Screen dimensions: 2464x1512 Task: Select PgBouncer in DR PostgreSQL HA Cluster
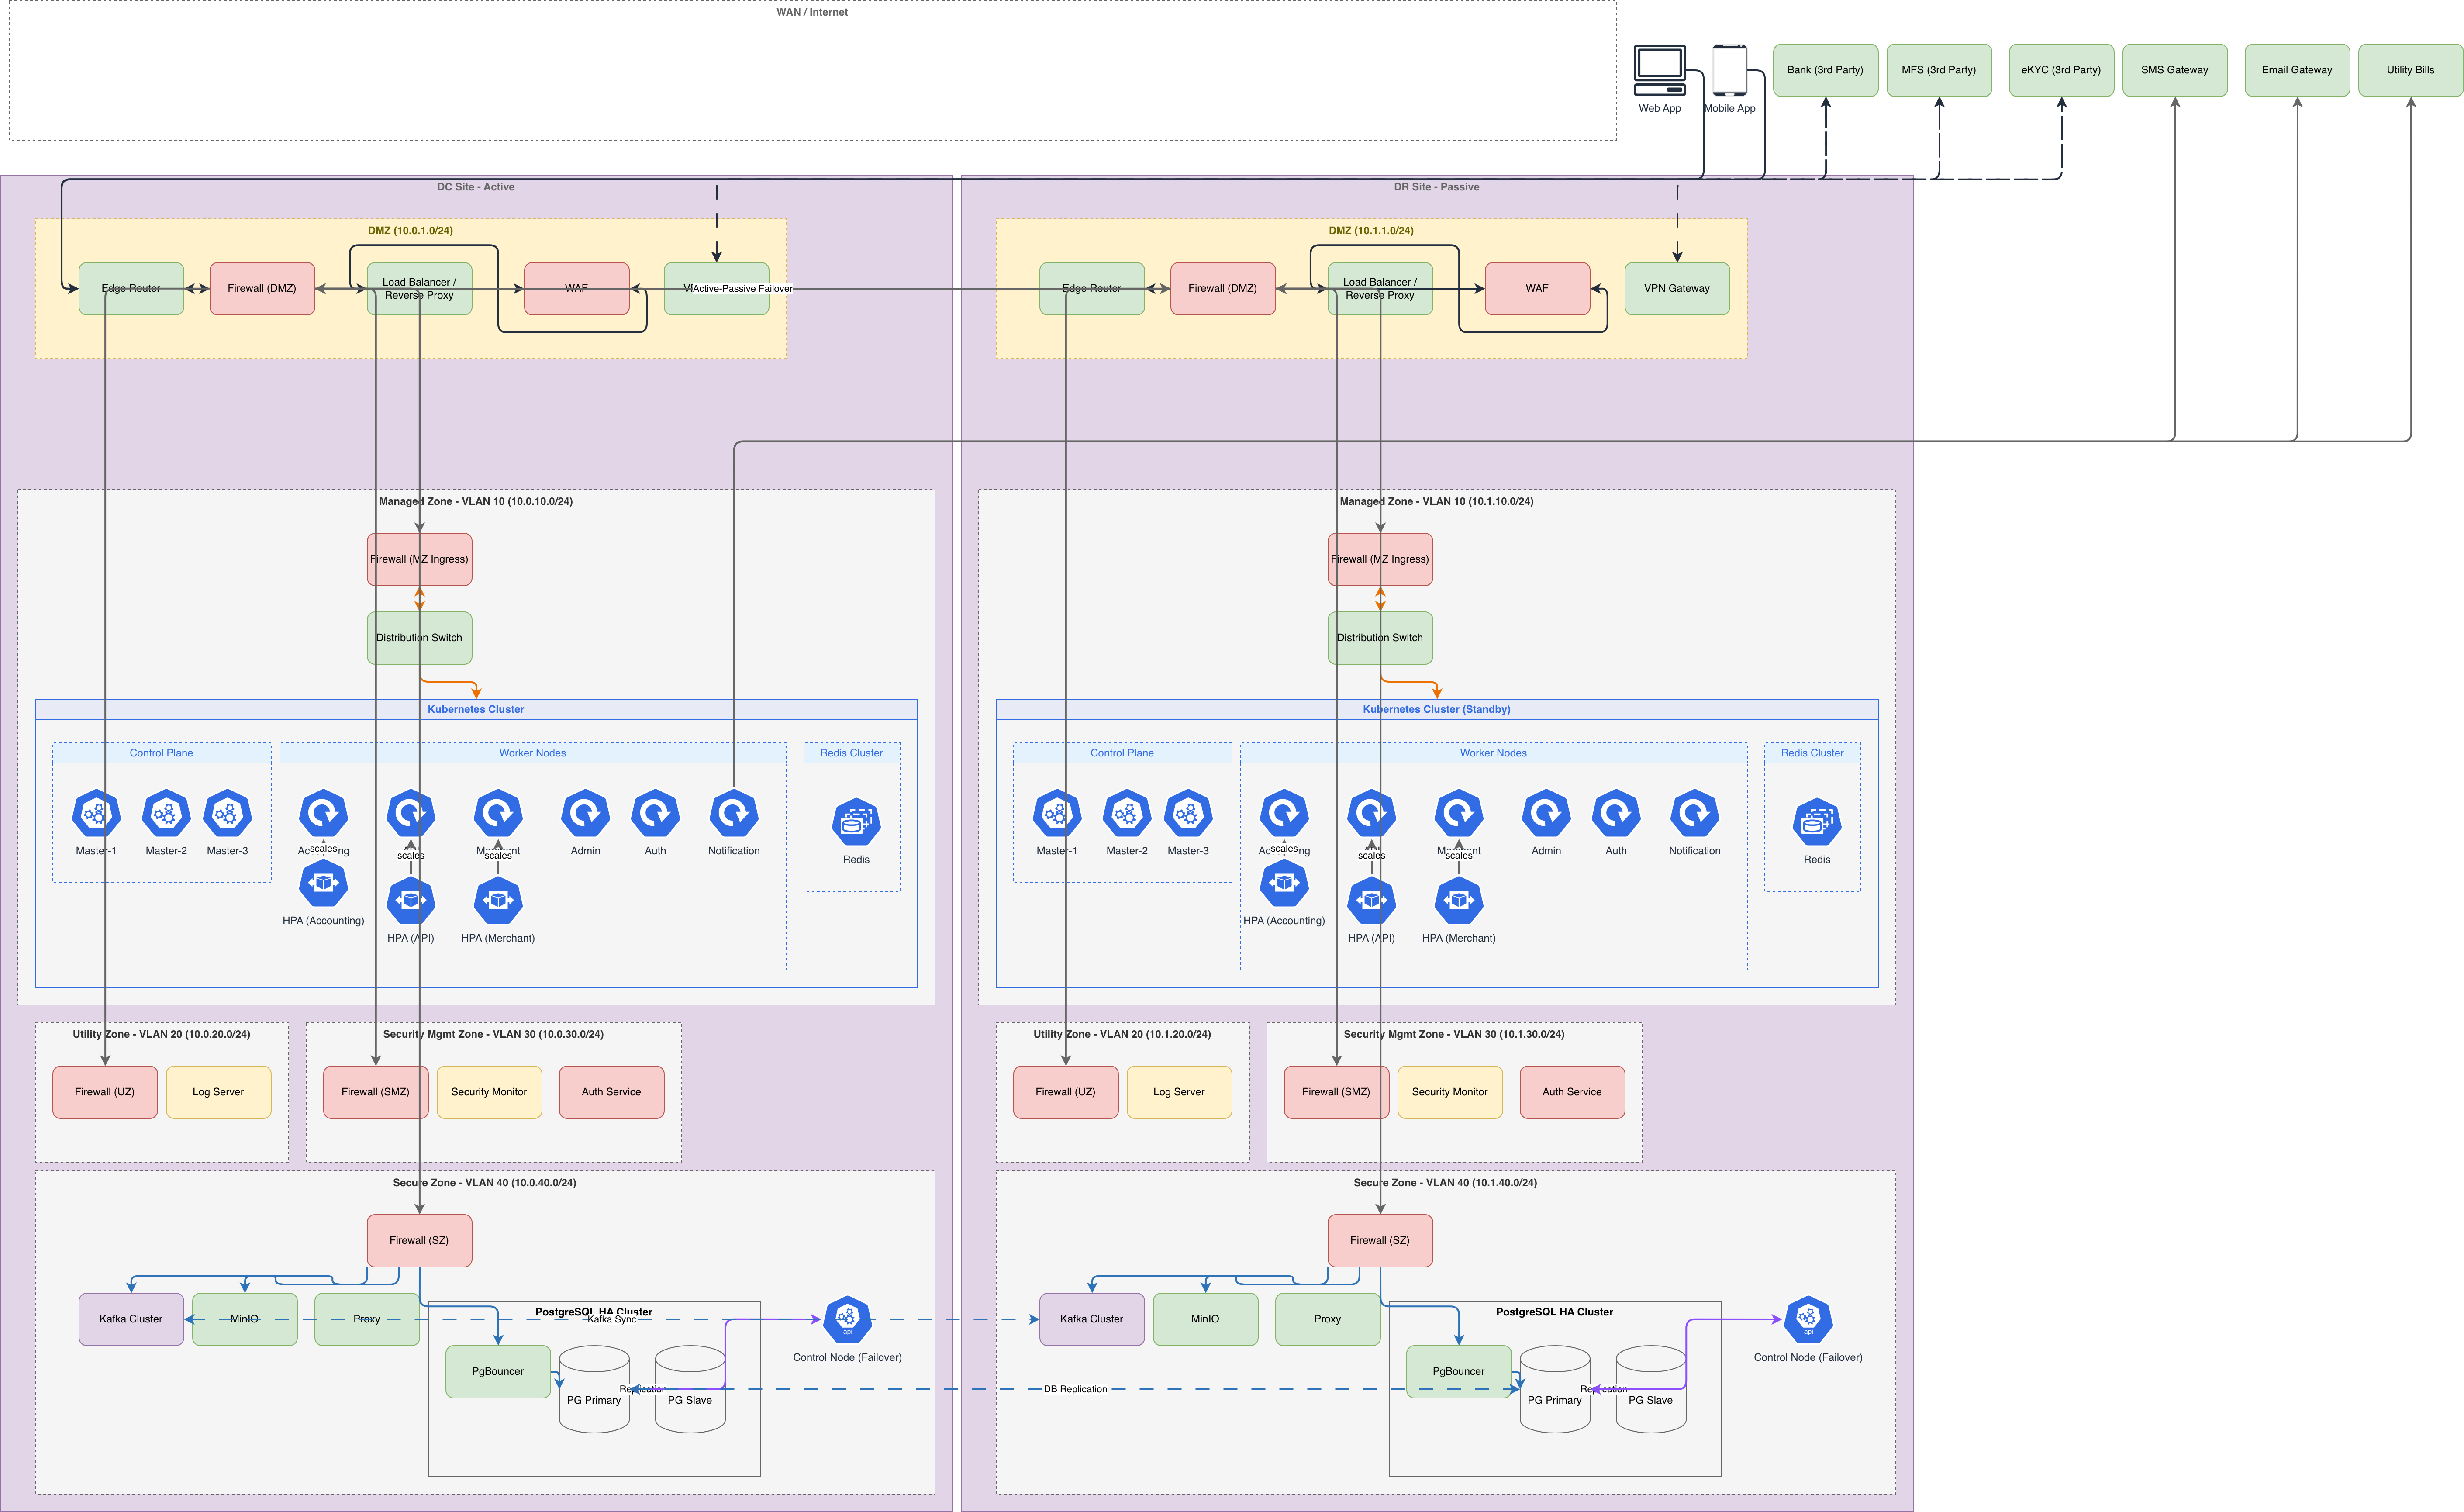1459,1372
